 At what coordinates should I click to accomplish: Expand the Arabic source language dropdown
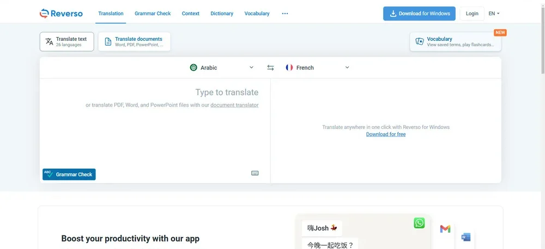252,67
